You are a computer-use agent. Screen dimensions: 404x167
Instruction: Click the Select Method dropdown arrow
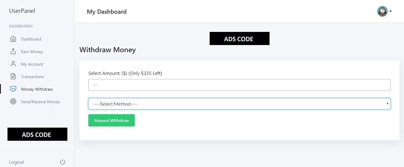tap(387, 104)
